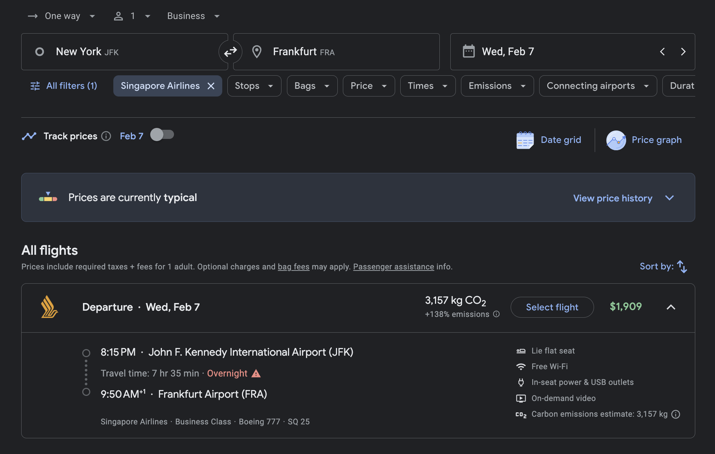Open Bags filter dropdown

(312, 86)
